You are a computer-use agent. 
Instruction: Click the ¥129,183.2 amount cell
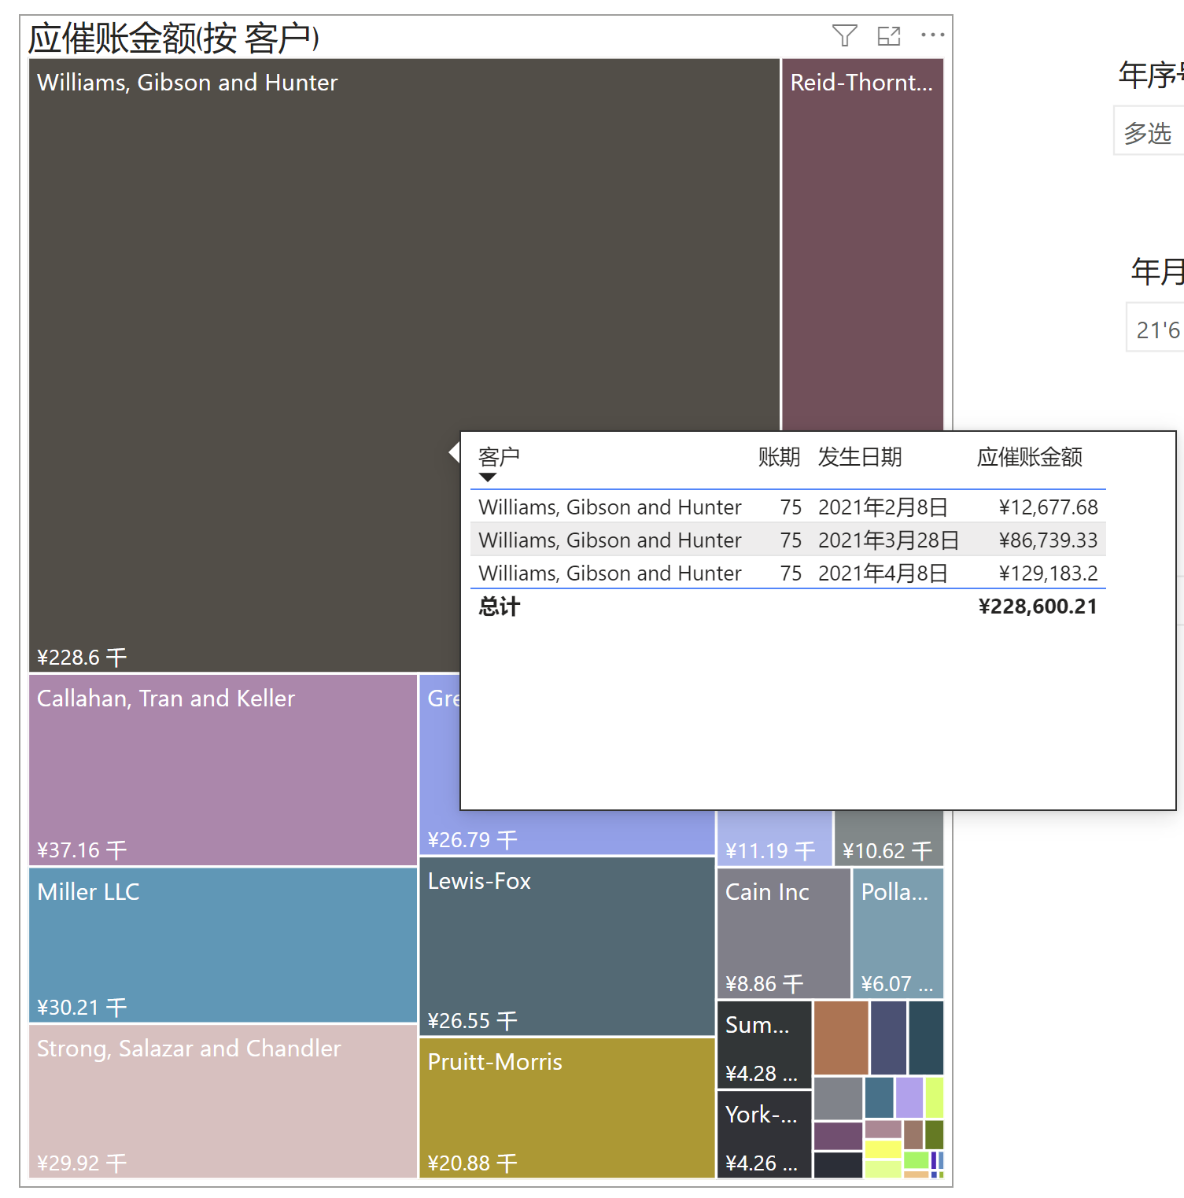point(1048,573)
